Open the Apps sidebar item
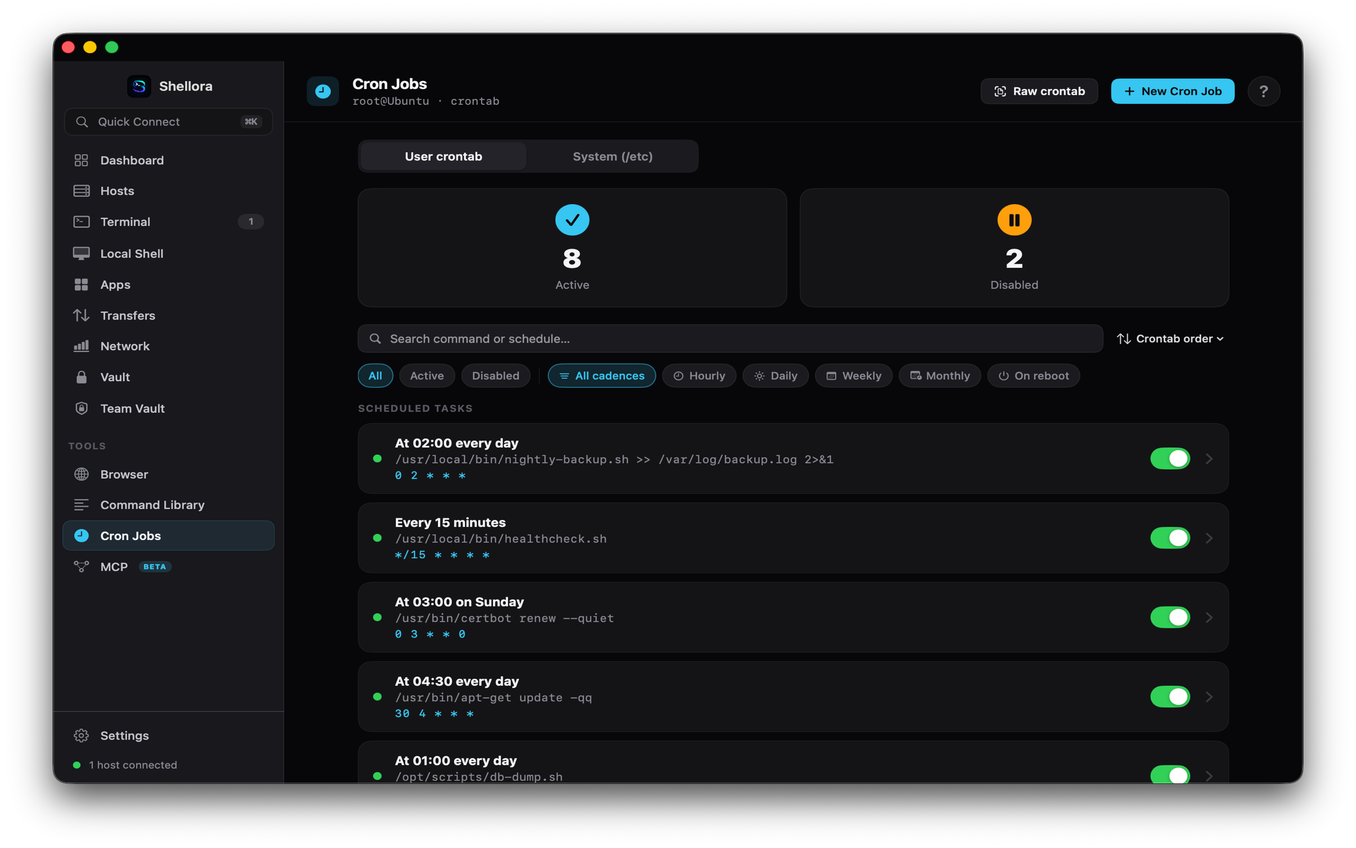This screenshot has height=848, width=1356. tap(168, 285)
